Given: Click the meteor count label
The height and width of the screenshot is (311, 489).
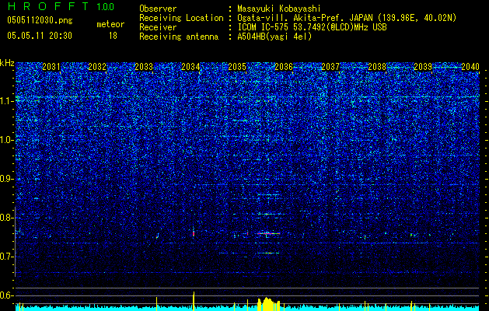Looking at the screenshot, I should (x=110, y=24).
